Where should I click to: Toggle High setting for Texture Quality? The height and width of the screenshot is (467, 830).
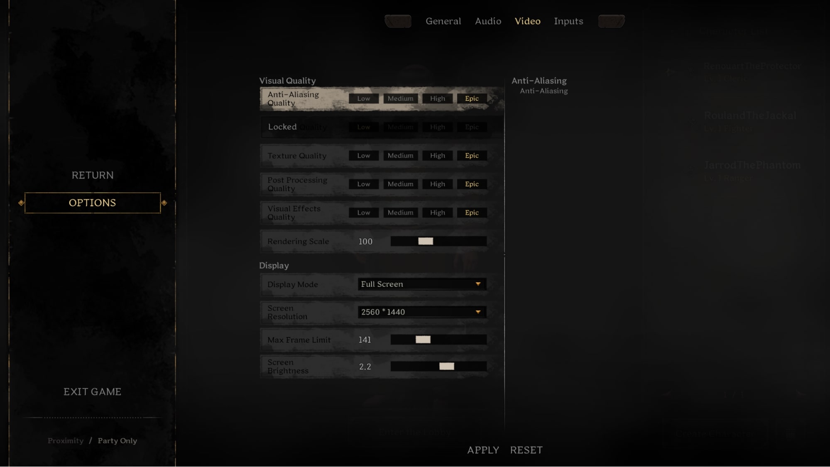pyautogui.click(x=437, y=155)
